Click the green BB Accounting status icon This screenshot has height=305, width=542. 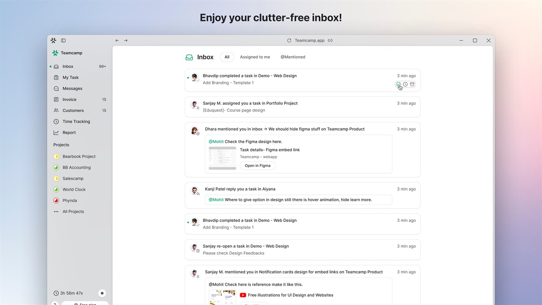click(x=56, y=167)
